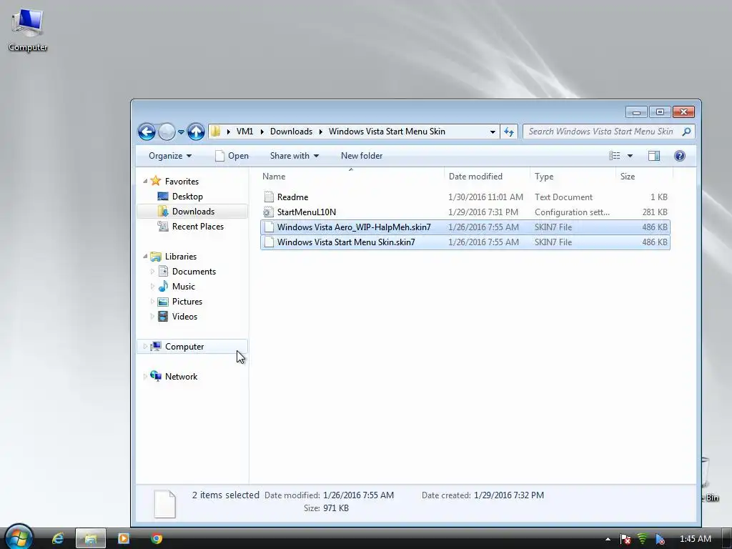Open the Music library
The width and height of the screenshot is (732, 549).
[x=184, y=287]
